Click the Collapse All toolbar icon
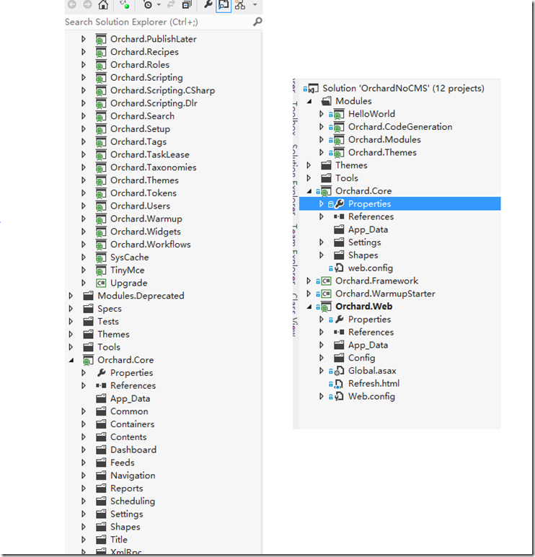 [186, 4]
